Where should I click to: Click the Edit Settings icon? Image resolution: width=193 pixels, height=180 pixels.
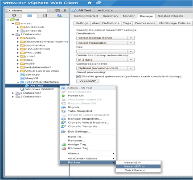tap(63, 132)
